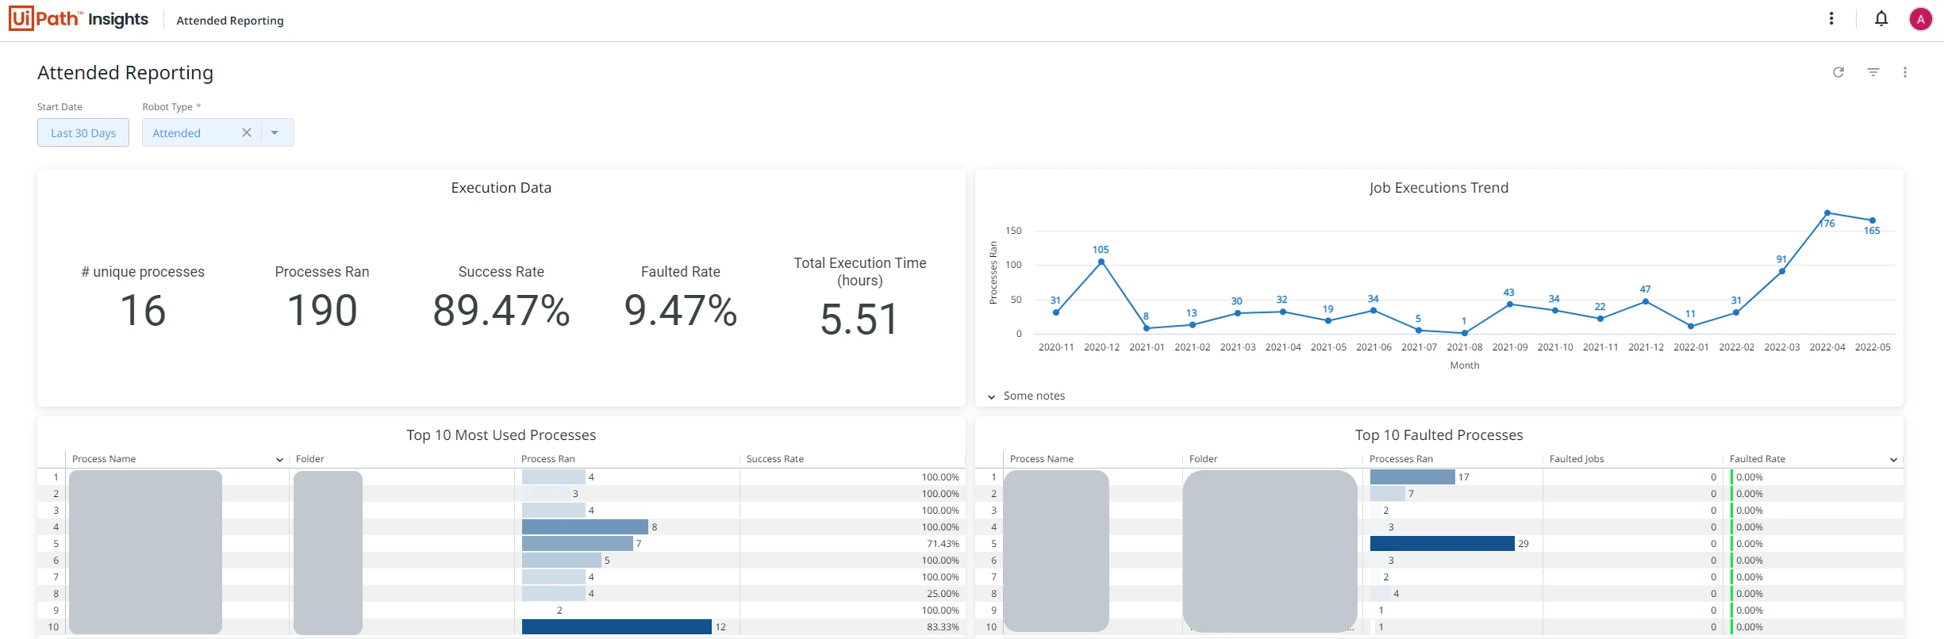The image size is (1944, 639).
Task: Open Faulted Rate column sort arrow
Action: [1894, 460]
